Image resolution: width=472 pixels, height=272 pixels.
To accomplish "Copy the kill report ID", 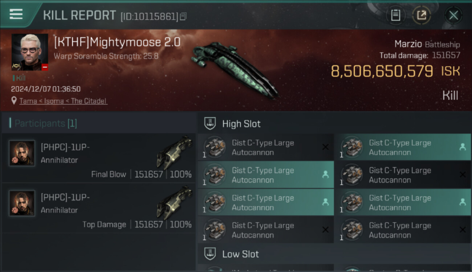I will point(183,16).
